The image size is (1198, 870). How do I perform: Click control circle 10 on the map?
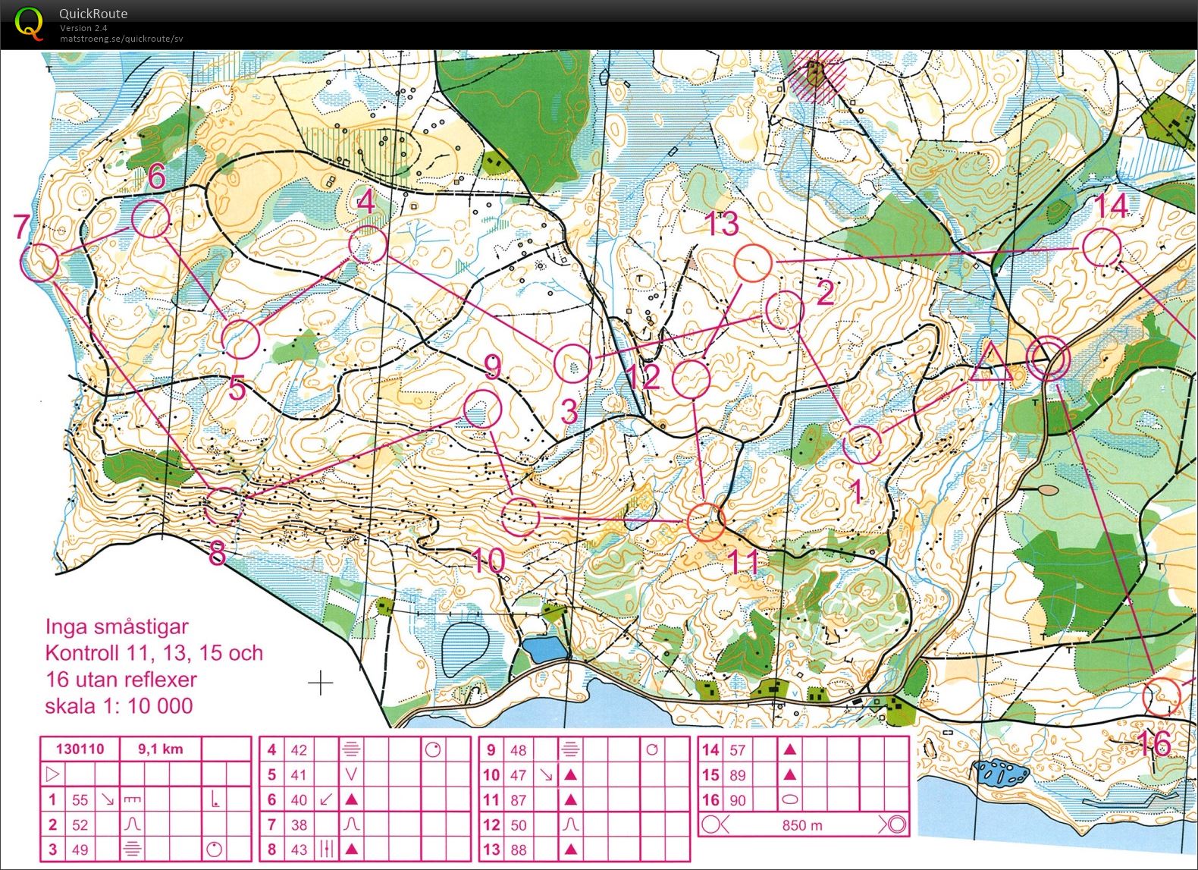(520, 517)
